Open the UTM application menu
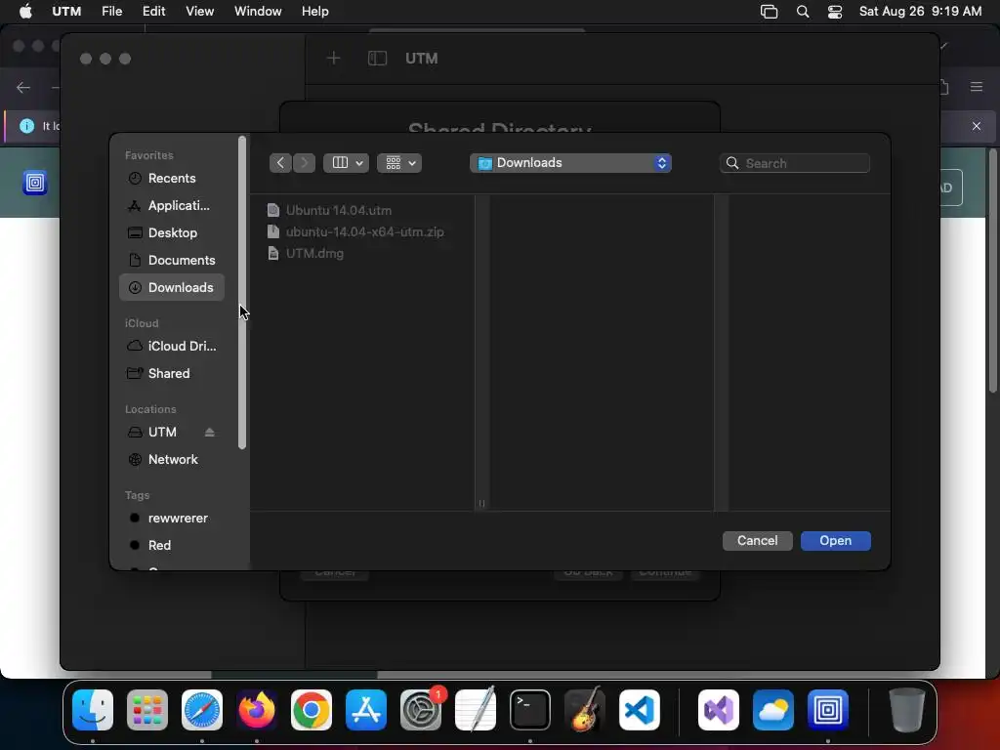The image size is (1000, 750). pos(66,12)
